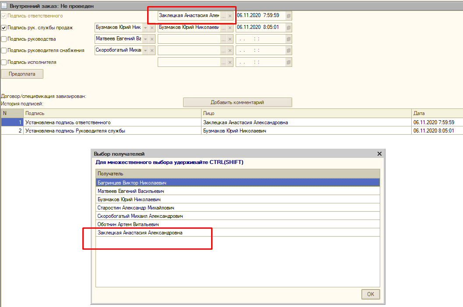Clear signer field in Подпись руководителя снабжения row
Image resolution: width=463 pixels, height=307 pixels.
coord(230,51)
